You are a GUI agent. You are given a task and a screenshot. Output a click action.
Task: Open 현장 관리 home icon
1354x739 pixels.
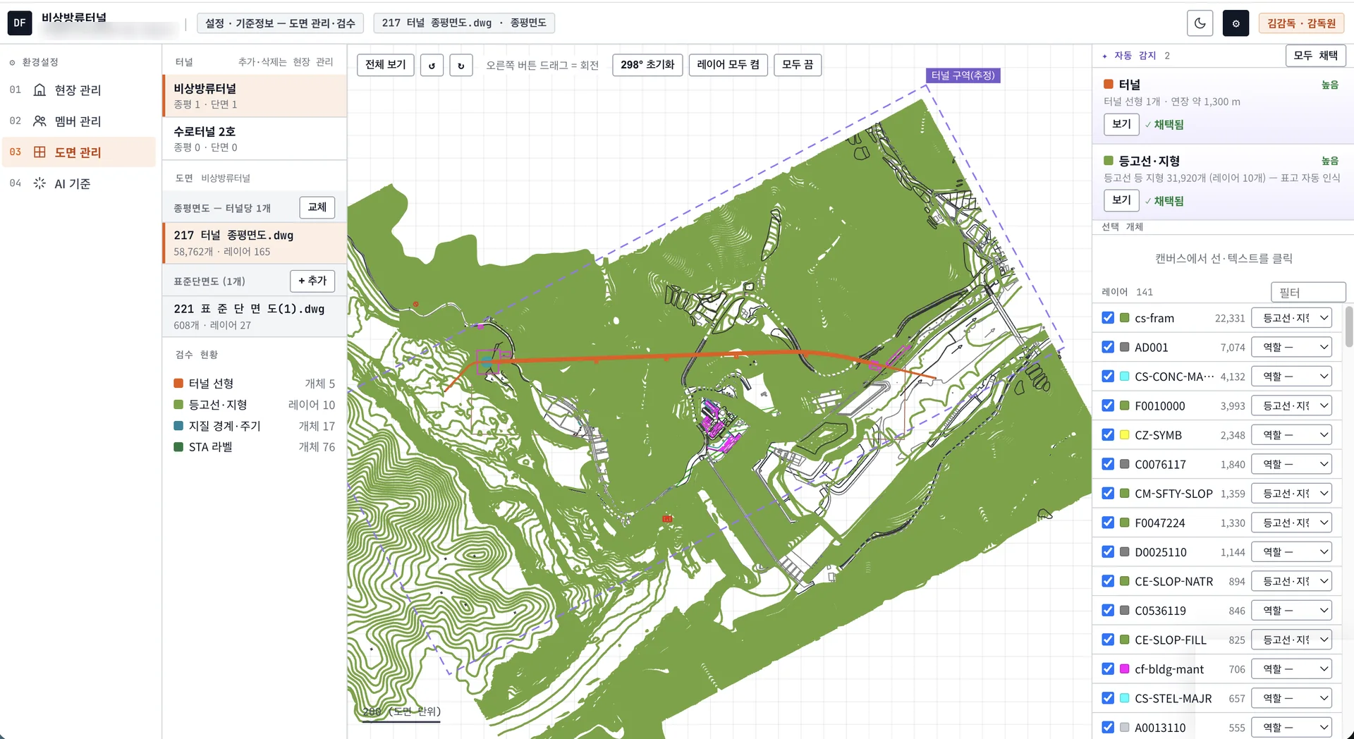tap(40, 90)
